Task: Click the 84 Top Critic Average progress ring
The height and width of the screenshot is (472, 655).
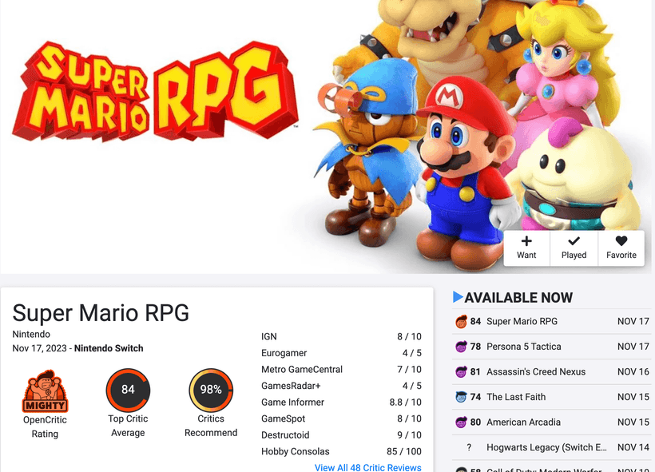Action: click(128, 391)
